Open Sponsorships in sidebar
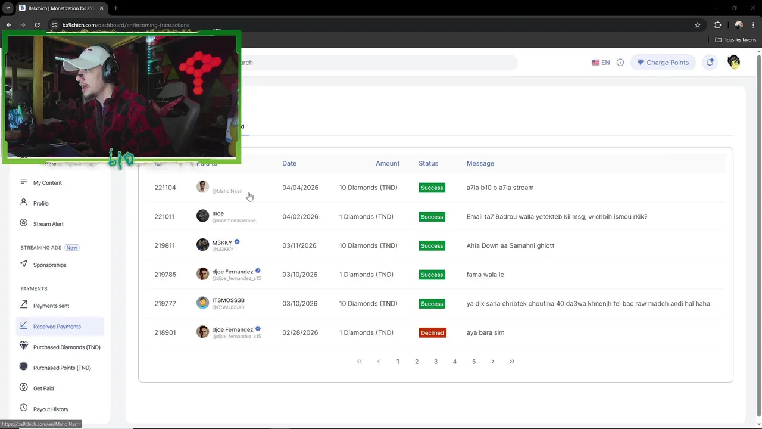The height and width of the screenshot is (429, 762). point(50,265)
